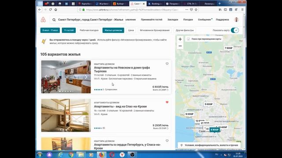
Task: Click the Firefox taskbar icon
Action: coord(102,154)
